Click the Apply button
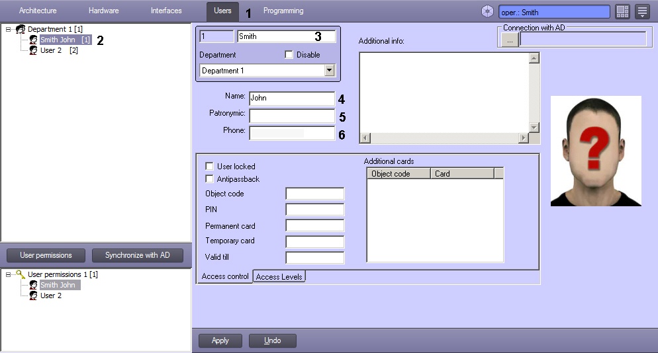The image size is (658, 353). coord(220,340)
